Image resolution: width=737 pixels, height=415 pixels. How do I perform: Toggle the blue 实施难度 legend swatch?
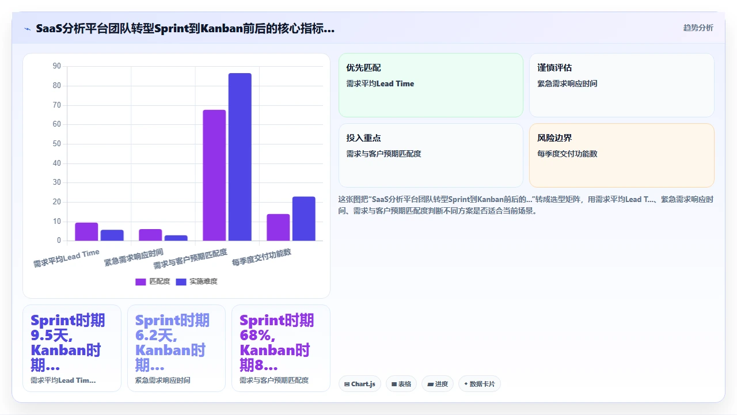[x=181, y=281]
